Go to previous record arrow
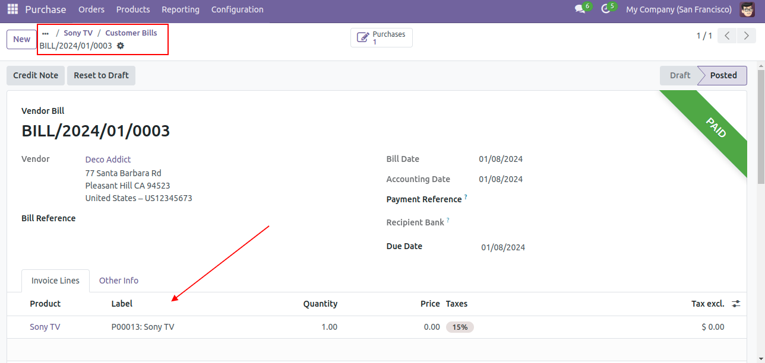The height and width of the screenshot is (363, 765). 727,36
